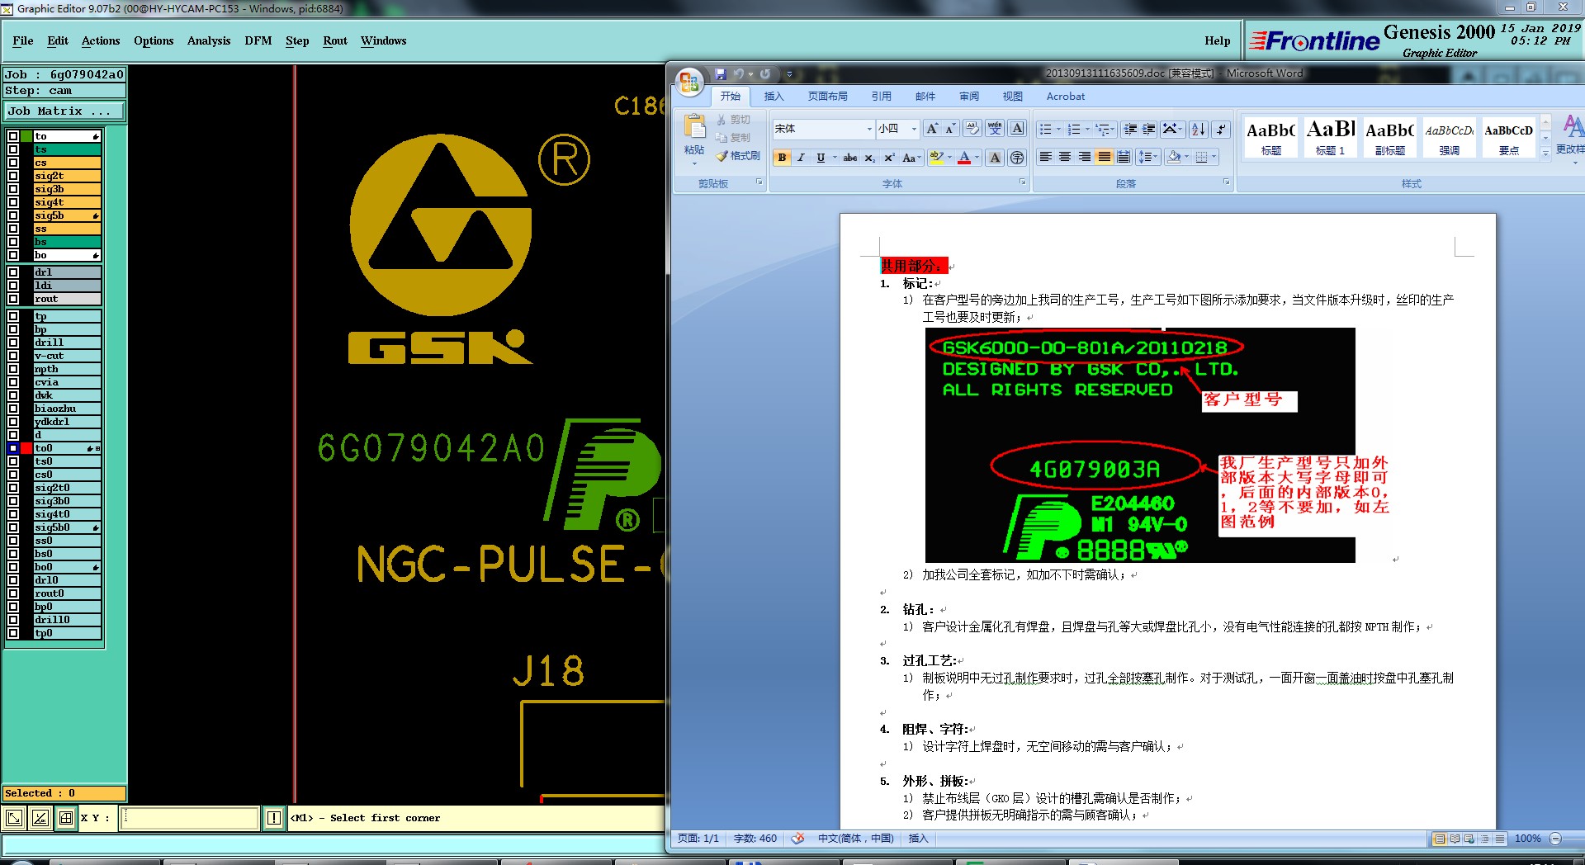1585x865 pixels.
Task: Expand the font color dropdown arrow
Action: (977, 158)
